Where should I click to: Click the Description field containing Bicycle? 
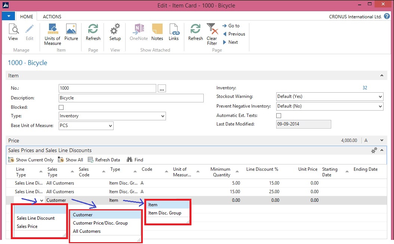point(131,98)
